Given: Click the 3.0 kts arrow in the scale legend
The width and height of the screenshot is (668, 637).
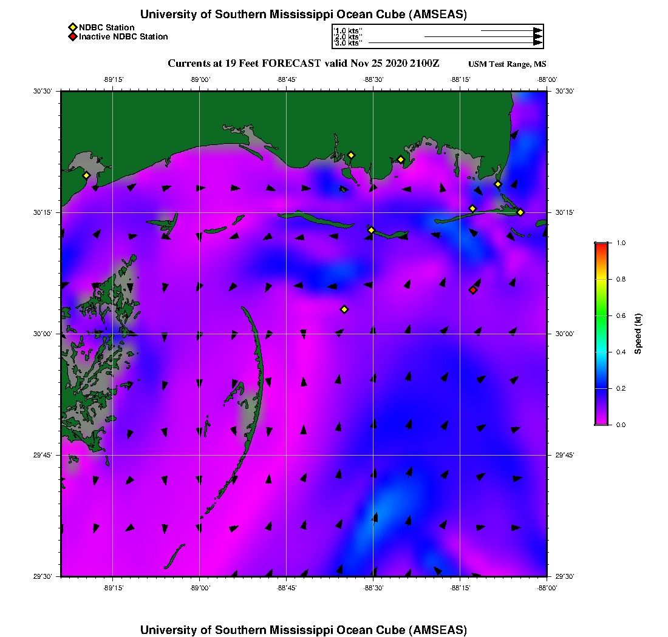Looking at the screenshot, I should coord(454,43).
